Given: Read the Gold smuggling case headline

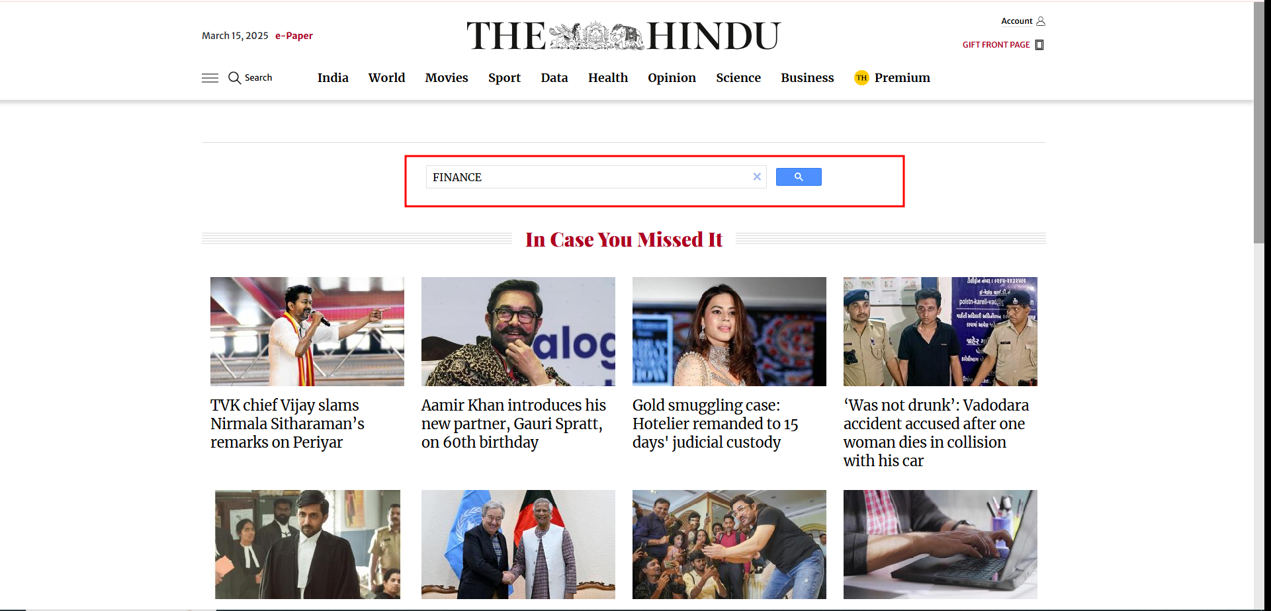Looking at the screenshot, I should click(715, 423).
